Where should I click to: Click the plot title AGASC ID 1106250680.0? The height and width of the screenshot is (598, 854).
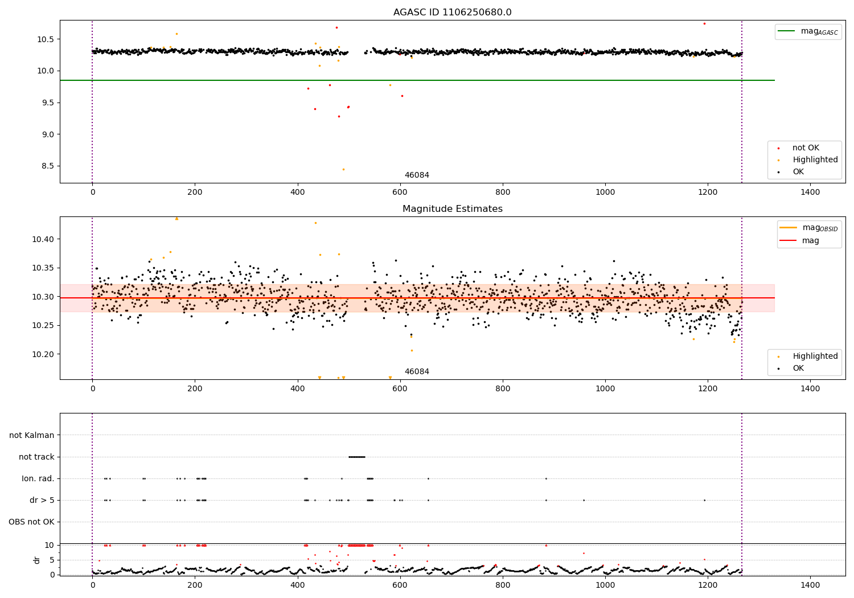452,13
